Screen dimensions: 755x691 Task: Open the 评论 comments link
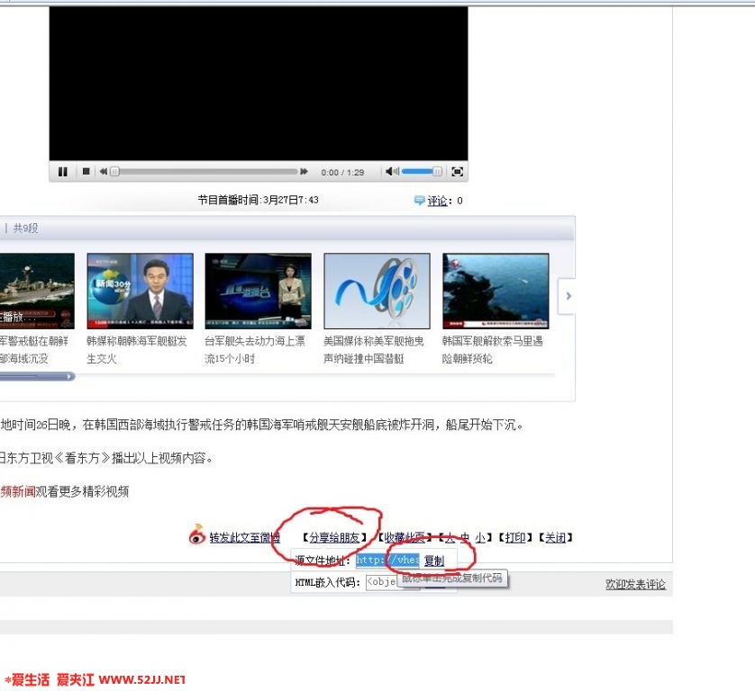(437, 201)
